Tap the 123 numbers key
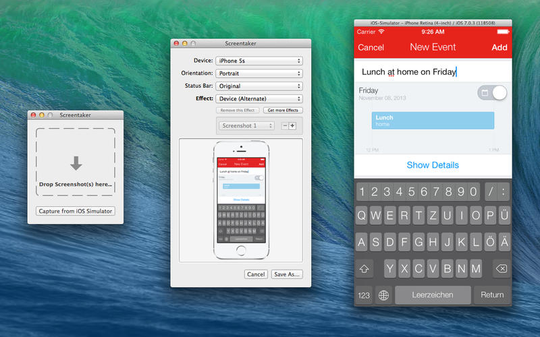Screen dimensions: 540x337 (364, 295)
